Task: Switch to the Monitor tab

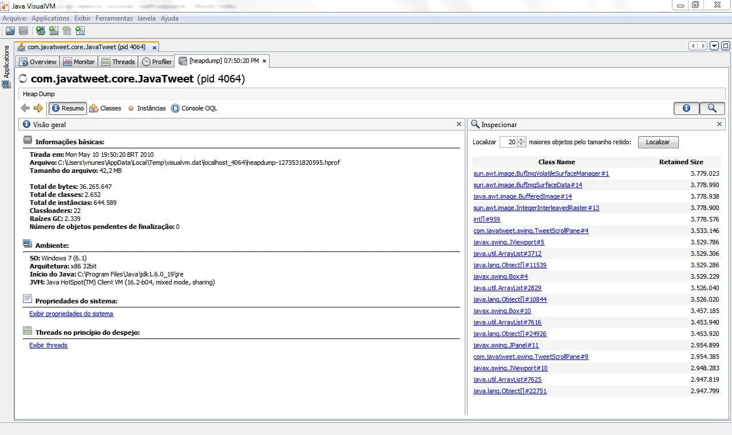Action: point(79,62)
